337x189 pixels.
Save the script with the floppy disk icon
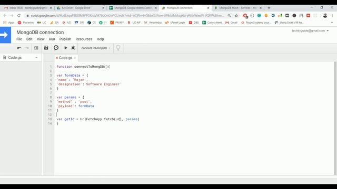click(x=46, y=48)
